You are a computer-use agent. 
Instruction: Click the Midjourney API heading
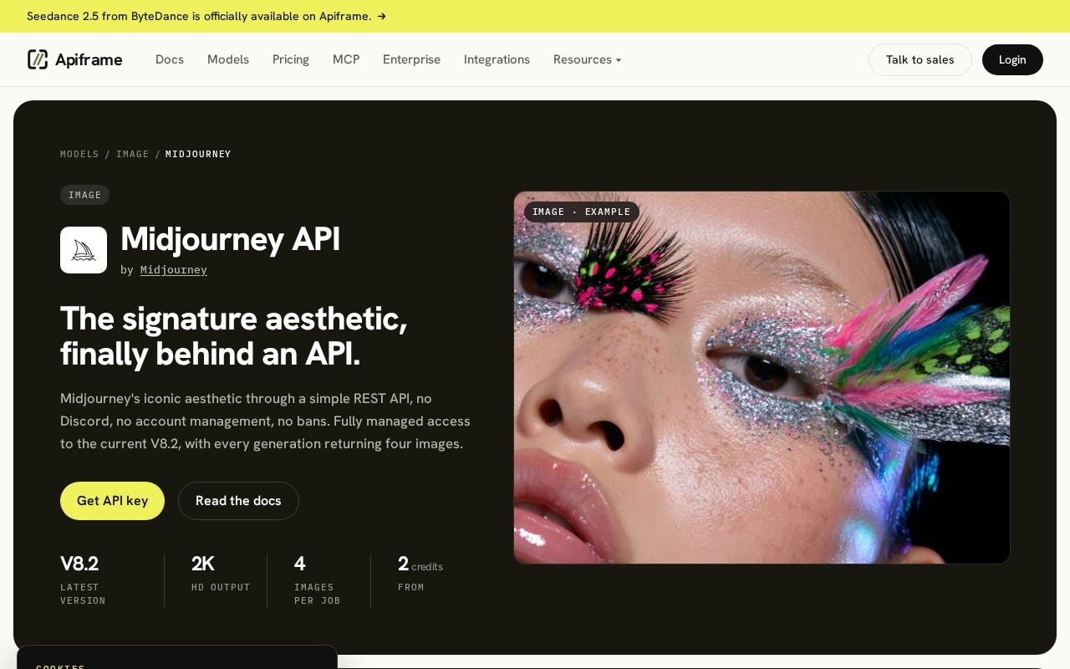230,239
